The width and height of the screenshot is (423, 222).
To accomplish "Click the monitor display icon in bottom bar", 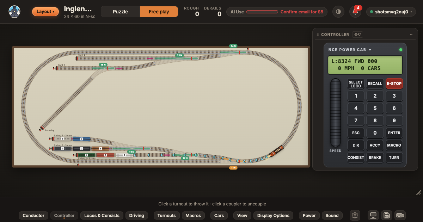I will pyautogui.click(x=373, y=215).
